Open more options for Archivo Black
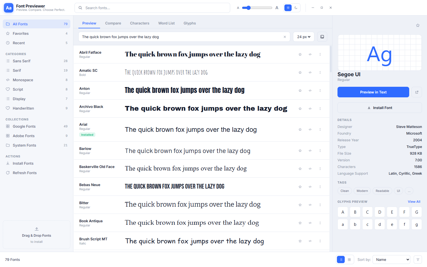Viewport: 427px width, 267px height. (320, 109)
